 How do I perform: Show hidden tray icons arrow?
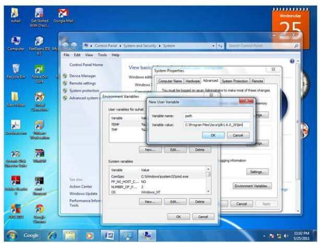264,236
